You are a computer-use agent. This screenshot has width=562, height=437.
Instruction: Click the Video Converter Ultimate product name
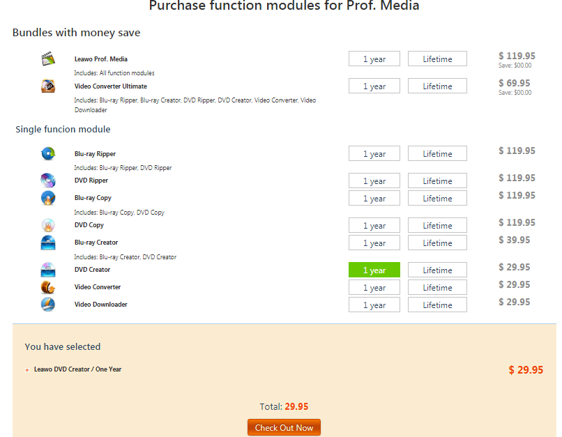pyautogui.click(x=110, y=86)
